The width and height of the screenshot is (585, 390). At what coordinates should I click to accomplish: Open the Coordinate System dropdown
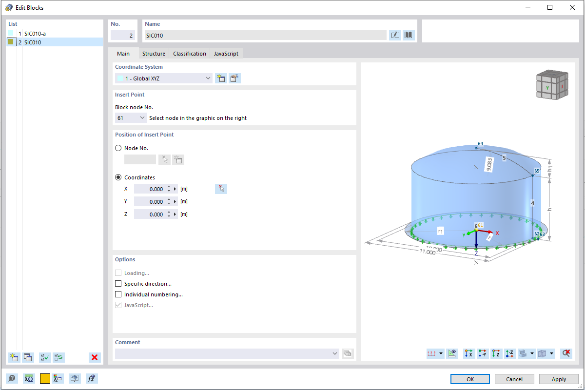click(207, 78)
